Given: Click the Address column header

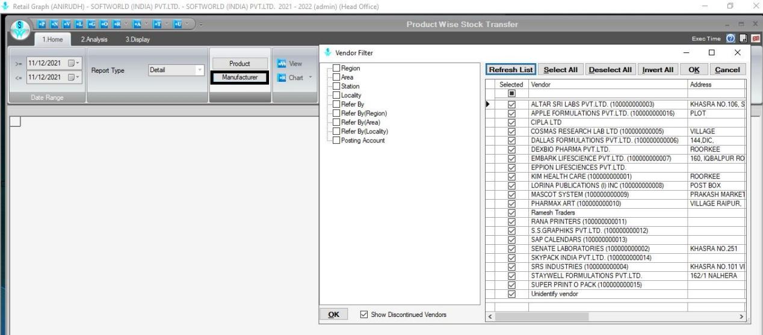Looking at the screenshot, I should pos(717,85).
